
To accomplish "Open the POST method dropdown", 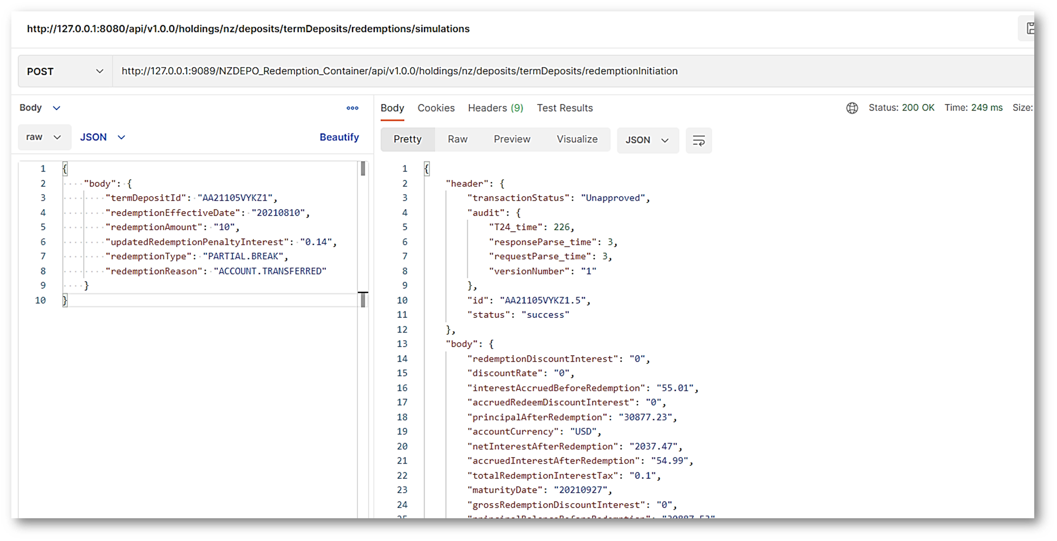I will click(x=65, y=71).
